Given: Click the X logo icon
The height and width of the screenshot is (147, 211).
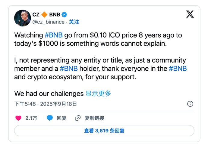Looking at the screenshot, I should click(x=190, y=14).
